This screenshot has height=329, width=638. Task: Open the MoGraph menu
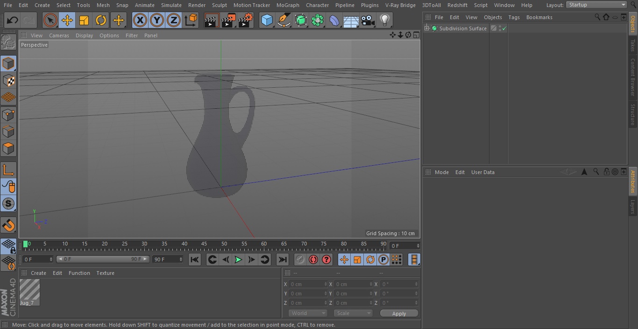288,5
